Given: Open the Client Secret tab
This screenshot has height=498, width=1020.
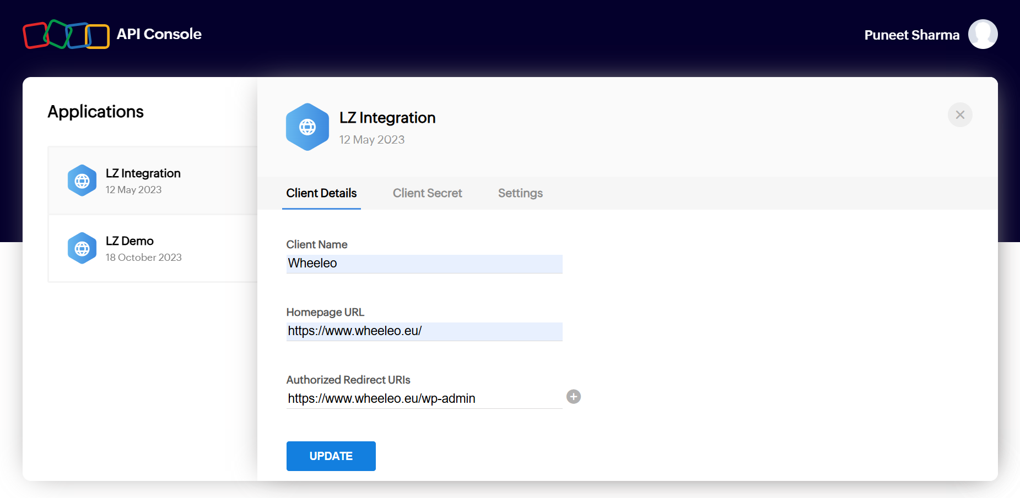Looking at the screenshot, I should 427,193.
